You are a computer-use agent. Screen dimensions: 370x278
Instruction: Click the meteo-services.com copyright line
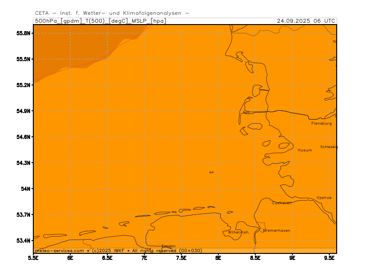(x=118, y=251)
